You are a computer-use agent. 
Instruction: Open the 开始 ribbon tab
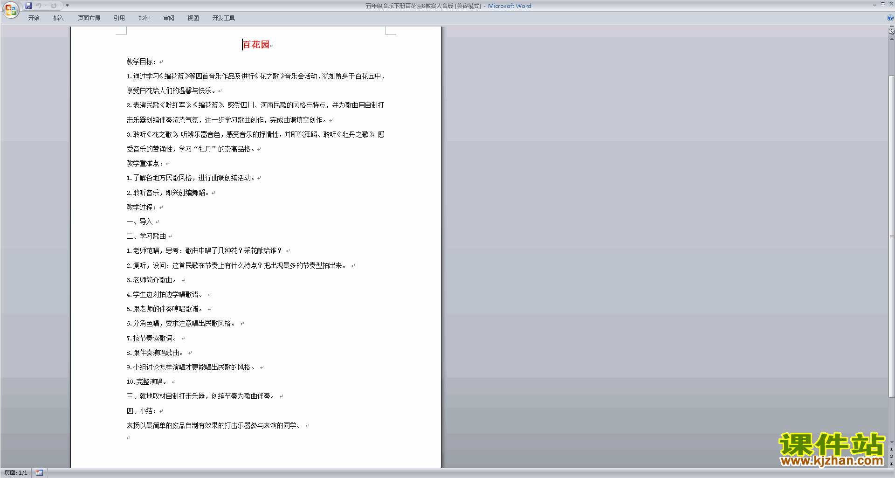click(34, 18)
